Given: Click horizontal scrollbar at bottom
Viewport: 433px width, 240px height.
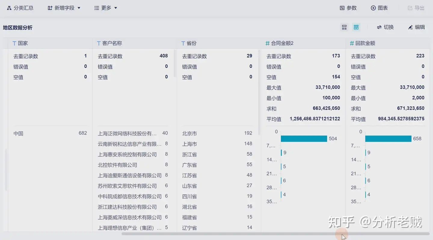Looking at the screenshot, I should click(275, 233).
